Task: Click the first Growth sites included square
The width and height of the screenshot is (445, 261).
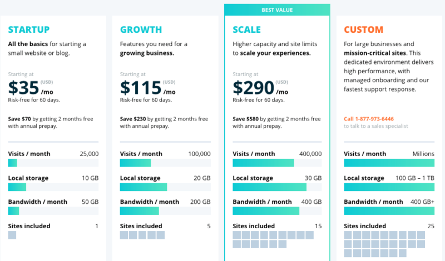Action: tap(124, 235)
